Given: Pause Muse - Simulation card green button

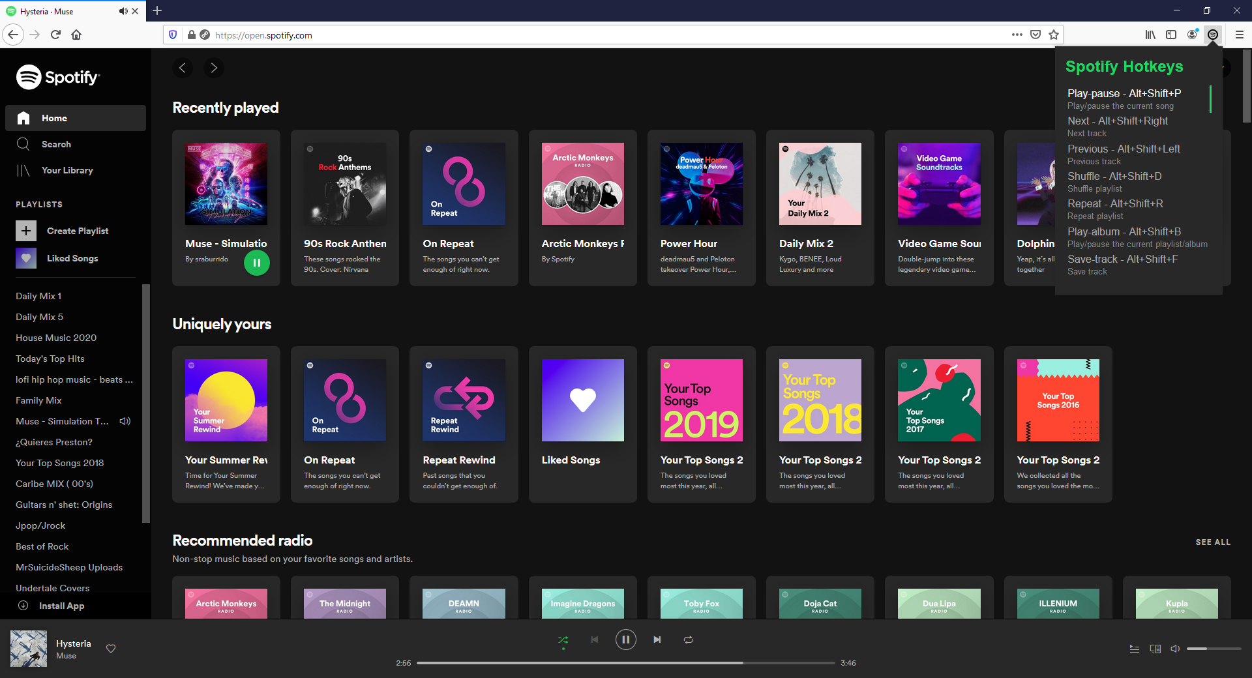Looking at the screenshot, I should [257, 263].
